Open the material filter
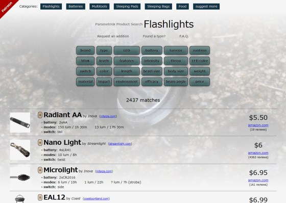Image resolution: width=286 pixels, height=203 pixels. click(x=85, y=82)
